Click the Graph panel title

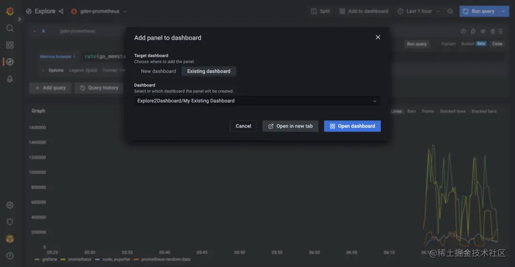tap(38, 111)
